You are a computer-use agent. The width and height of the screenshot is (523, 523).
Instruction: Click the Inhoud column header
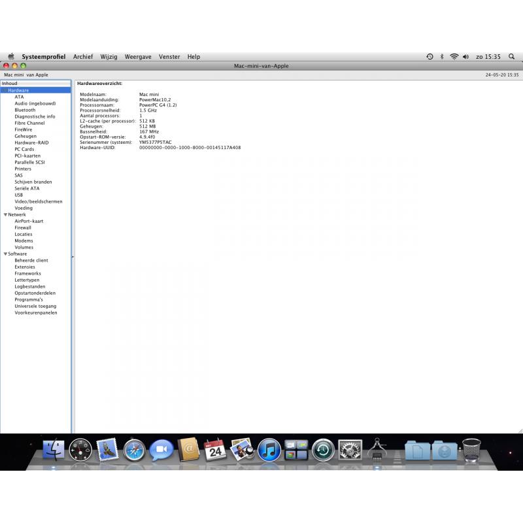(x=36, y=84)
